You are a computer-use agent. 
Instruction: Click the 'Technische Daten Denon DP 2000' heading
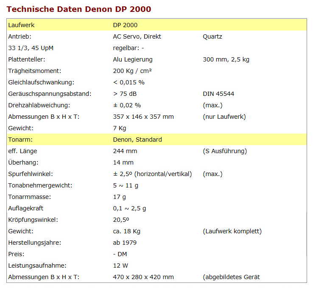point(79,9)
